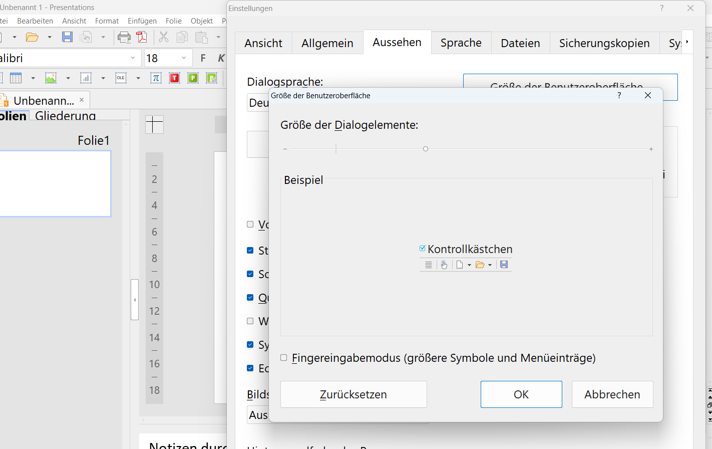Click the open folder icon in Beispiel toolbar
This screenshot has height=449, width=712.
(x=480, y=265)
